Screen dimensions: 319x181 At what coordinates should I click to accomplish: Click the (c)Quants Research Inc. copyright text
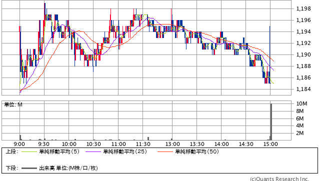(x=279, y=179)
